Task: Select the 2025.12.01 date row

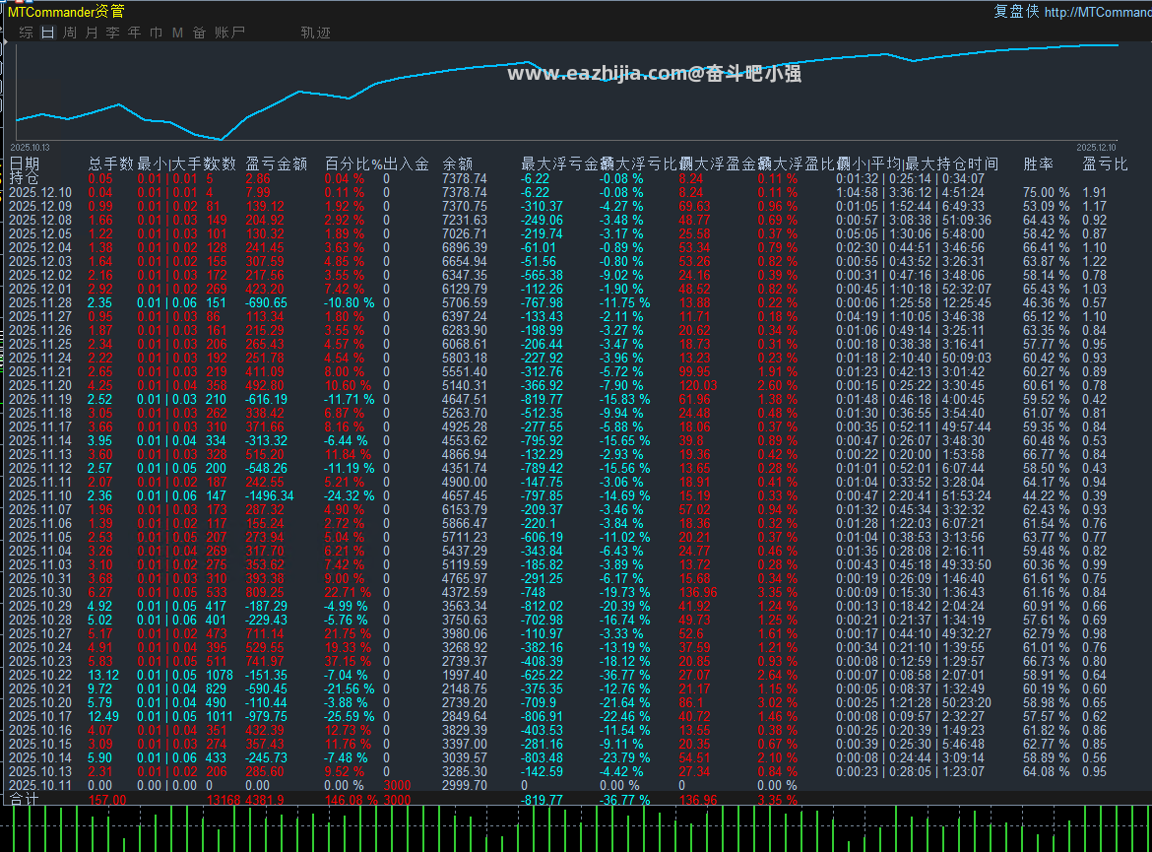Action: (40, 289)
